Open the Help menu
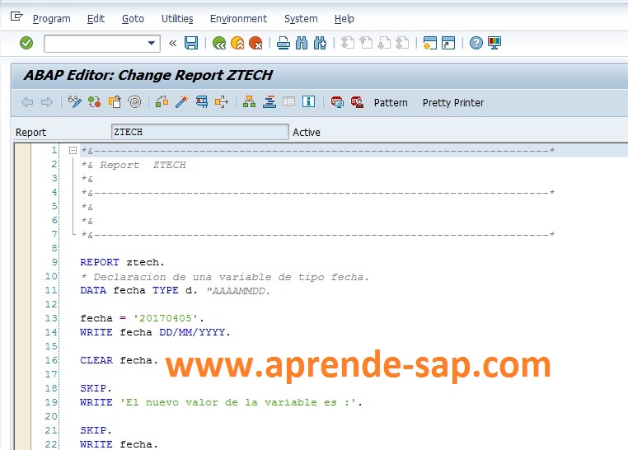628x450 pixels. point(344,19)
